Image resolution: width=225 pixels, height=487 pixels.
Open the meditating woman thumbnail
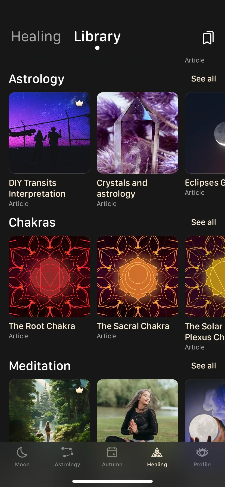pyautogui.click(x=137, y=410)
